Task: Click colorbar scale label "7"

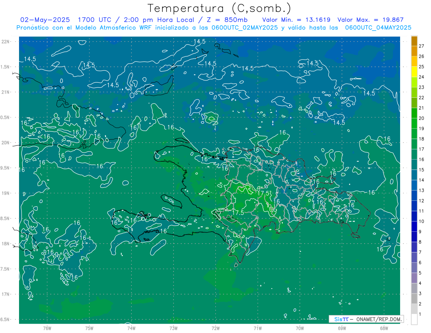Action: click(421, 252)
